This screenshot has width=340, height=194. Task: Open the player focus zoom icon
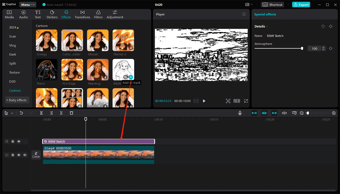coord(228,101)
